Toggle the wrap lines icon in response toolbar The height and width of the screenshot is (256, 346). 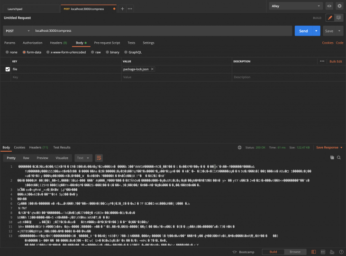coord(99,158)
